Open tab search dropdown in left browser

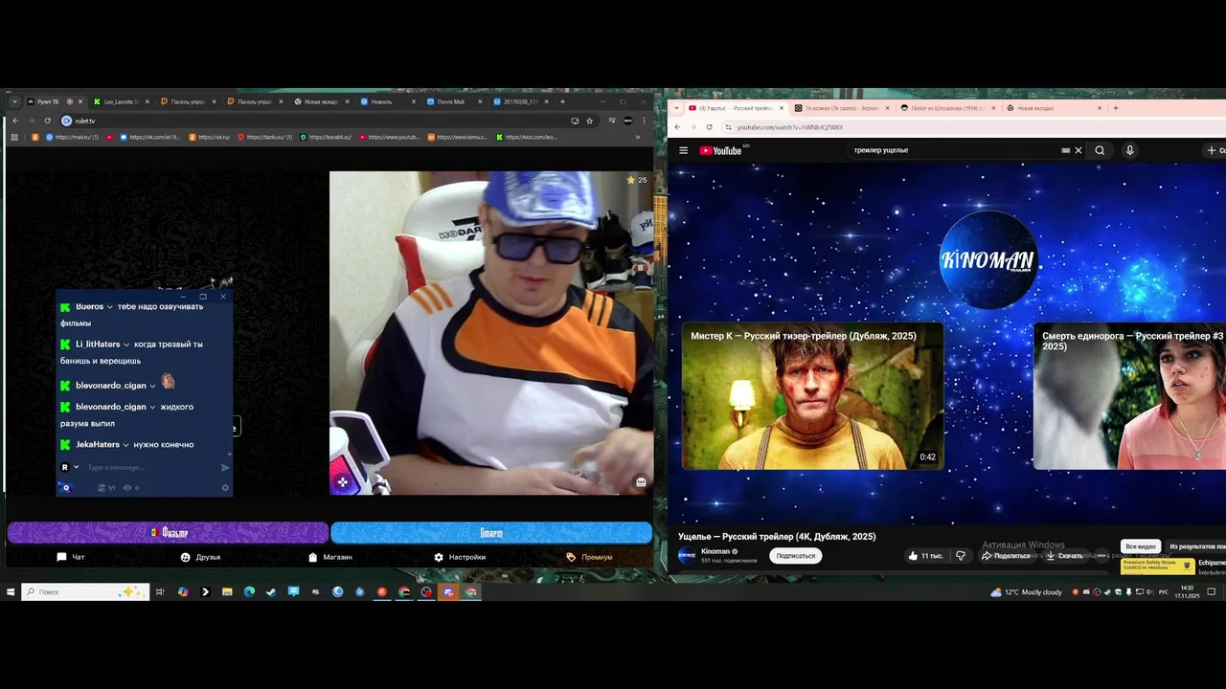tap(14, 101)
